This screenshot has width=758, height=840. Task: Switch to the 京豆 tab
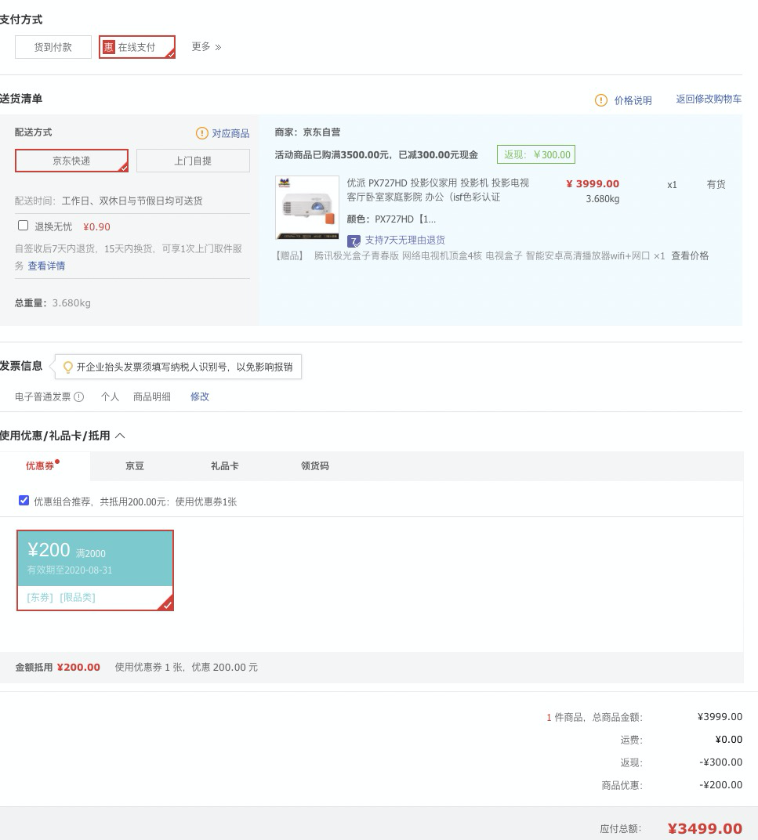135,466
